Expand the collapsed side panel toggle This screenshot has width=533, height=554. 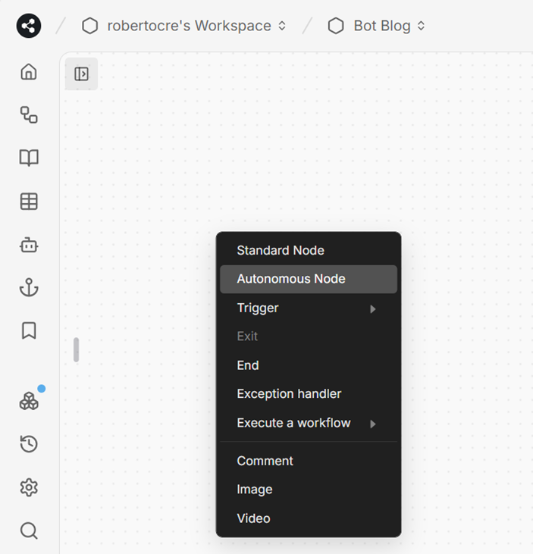(81, 74)
